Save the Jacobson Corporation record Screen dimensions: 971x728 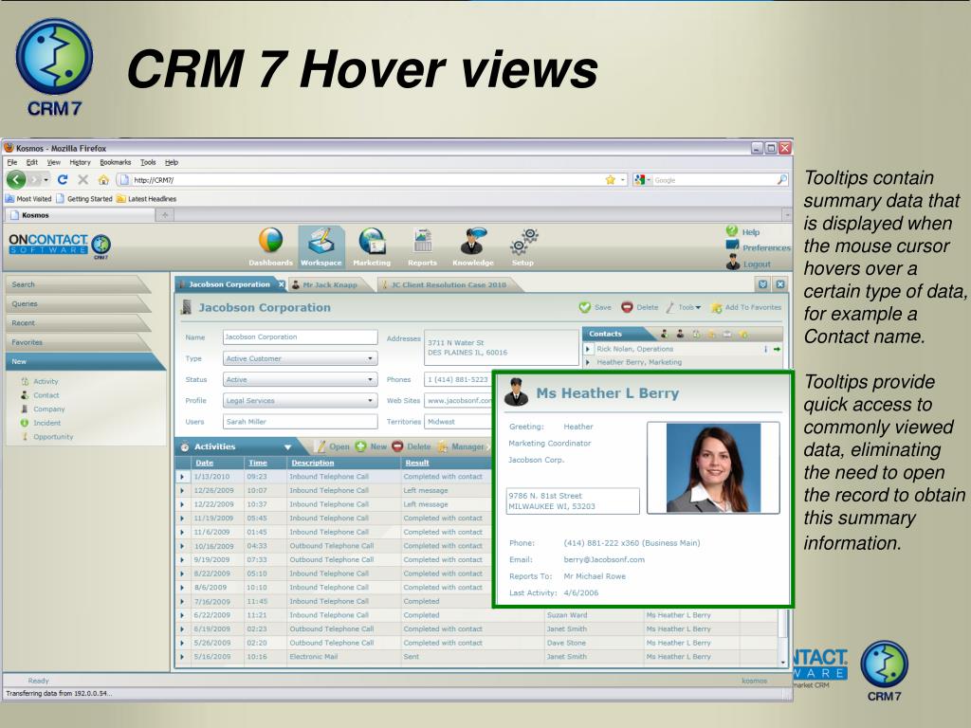pyautogui.click(x=595, y=307)
